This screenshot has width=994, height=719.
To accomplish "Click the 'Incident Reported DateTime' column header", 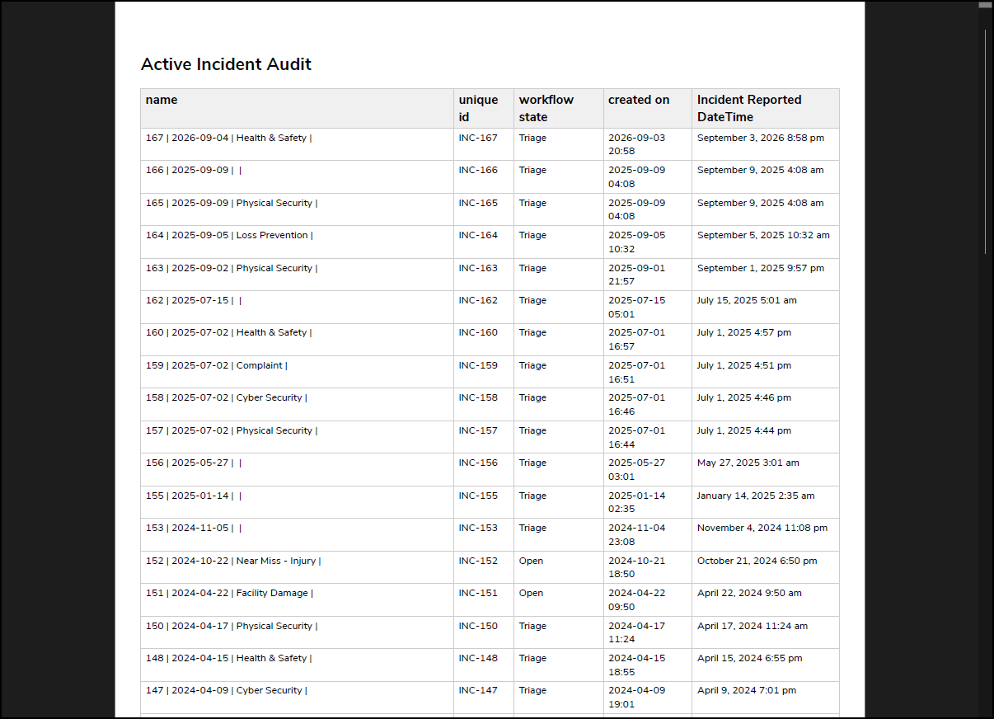I will coord(766,108).
